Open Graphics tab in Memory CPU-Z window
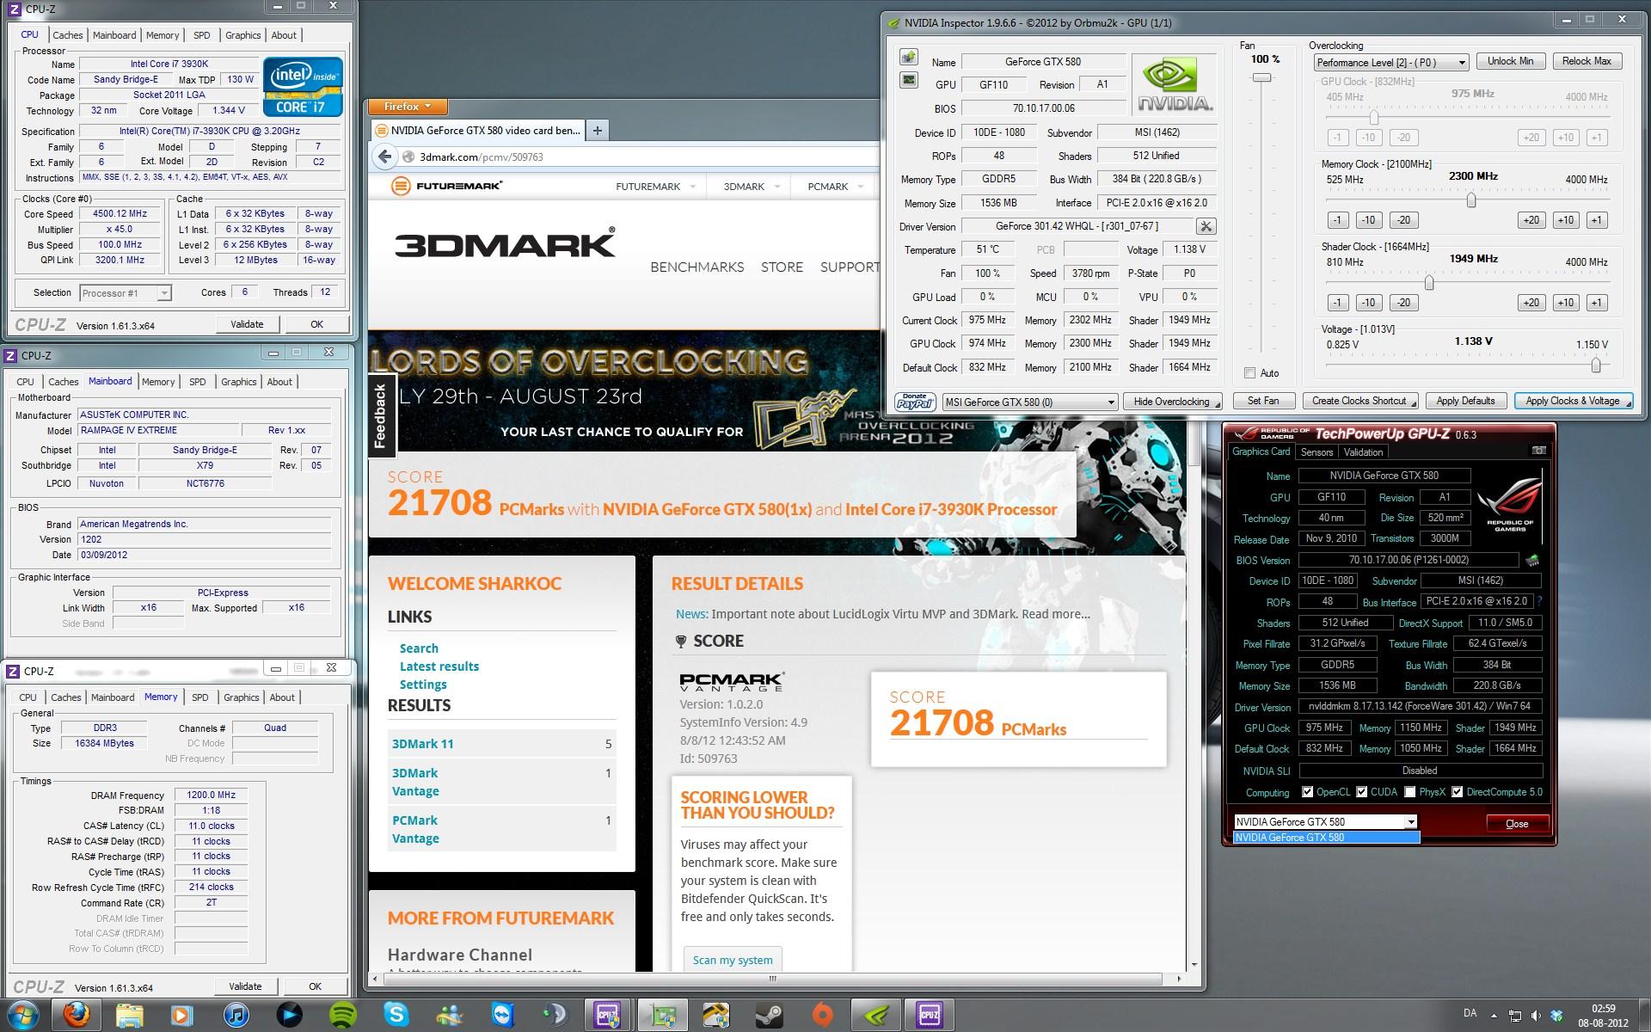Screen dimensions: 1651x1032 [241, 697]
